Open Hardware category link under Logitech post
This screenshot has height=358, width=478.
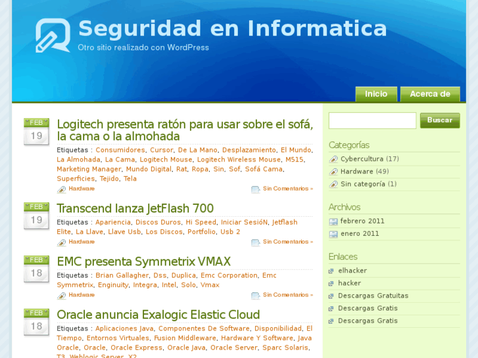[82, 189]
